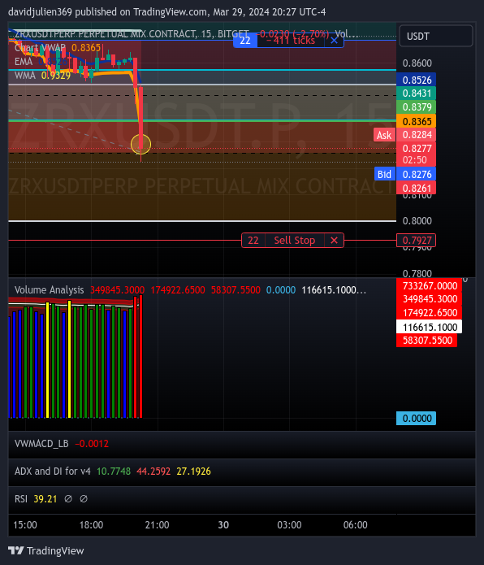This screenshot has width=484, height=565.
Task: Click the 03:00 time axis label
Action: tap(289, 525)
